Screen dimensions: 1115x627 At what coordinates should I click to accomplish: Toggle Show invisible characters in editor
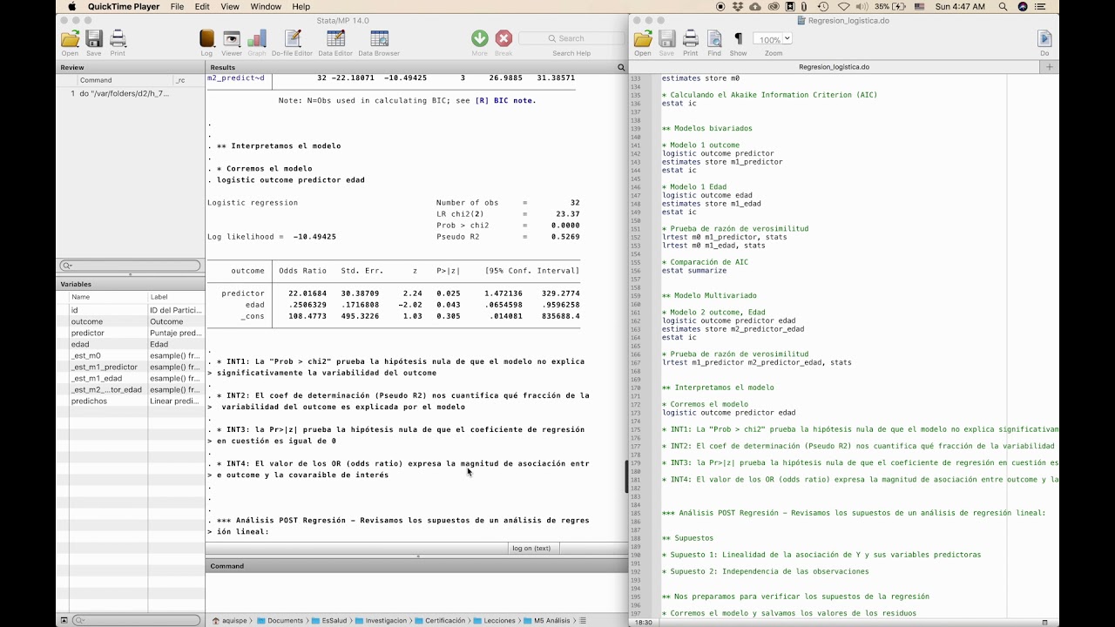coord(739,38)
